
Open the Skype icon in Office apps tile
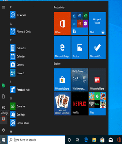click(74, 31)
